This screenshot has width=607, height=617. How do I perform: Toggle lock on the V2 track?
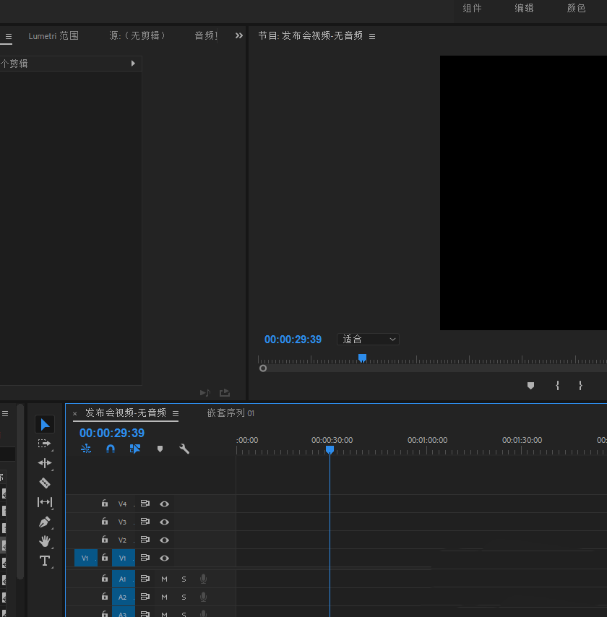(x=105, y=540)
